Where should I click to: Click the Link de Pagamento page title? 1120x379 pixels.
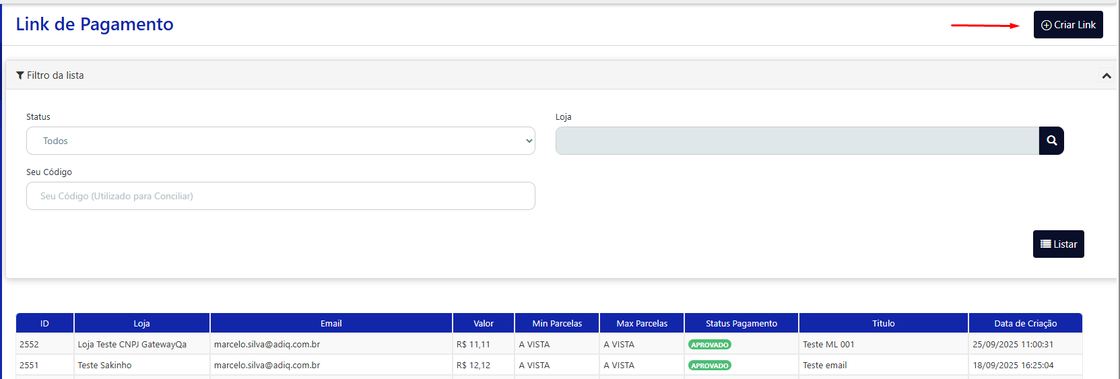(x=94, y=24)
